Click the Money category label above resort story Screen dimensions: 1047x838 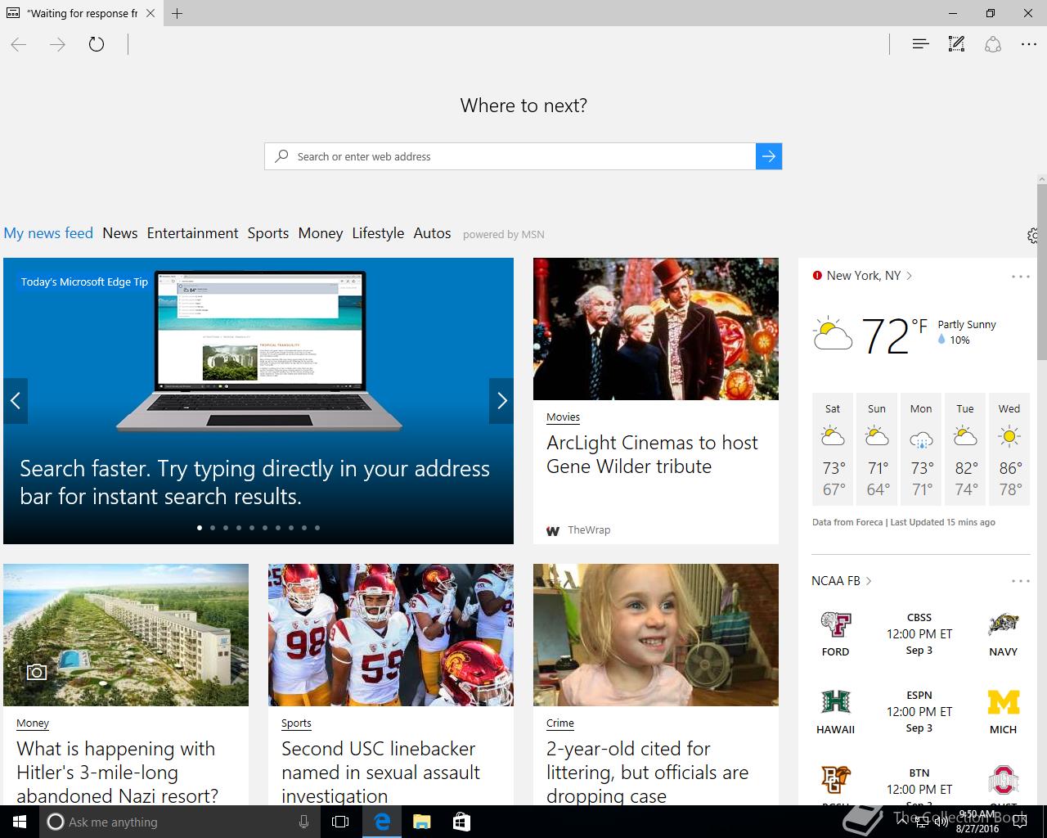(33, 723)
